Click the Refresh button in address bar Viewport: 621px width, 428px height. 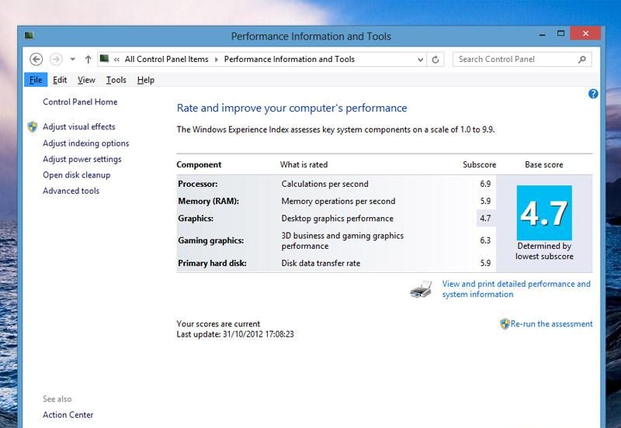[x=435, y=59]
